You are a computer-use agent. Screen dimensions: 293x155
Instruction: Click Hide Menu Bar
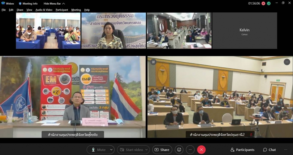click(54, 4)
